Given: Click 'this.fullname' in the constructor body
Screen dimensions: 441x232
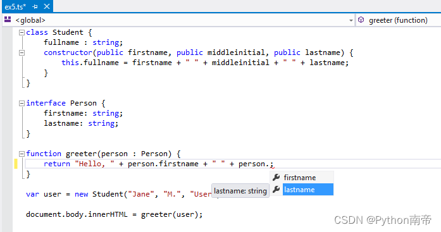Looking at the screenshot, I should pyautogui.click(x=90, y=63).
